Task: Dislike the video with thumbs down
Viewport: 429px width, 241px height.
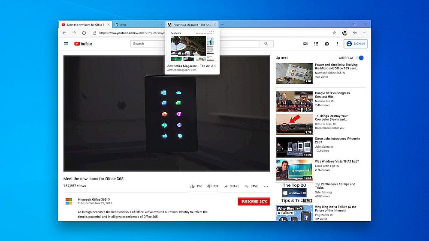Action: 209,186
